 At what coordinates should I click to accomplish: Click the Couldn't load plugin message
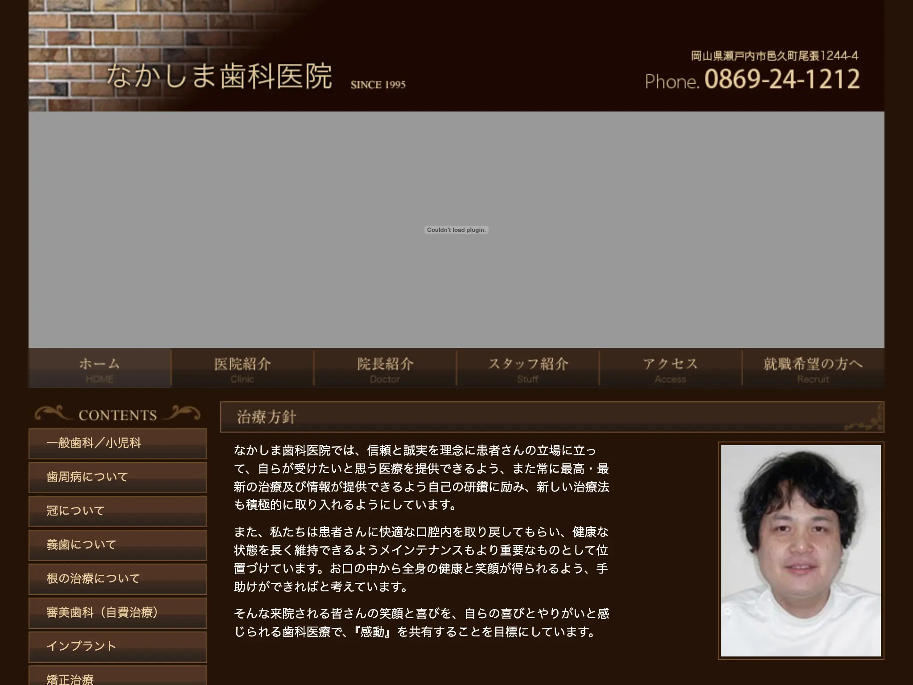click(456, 230)
